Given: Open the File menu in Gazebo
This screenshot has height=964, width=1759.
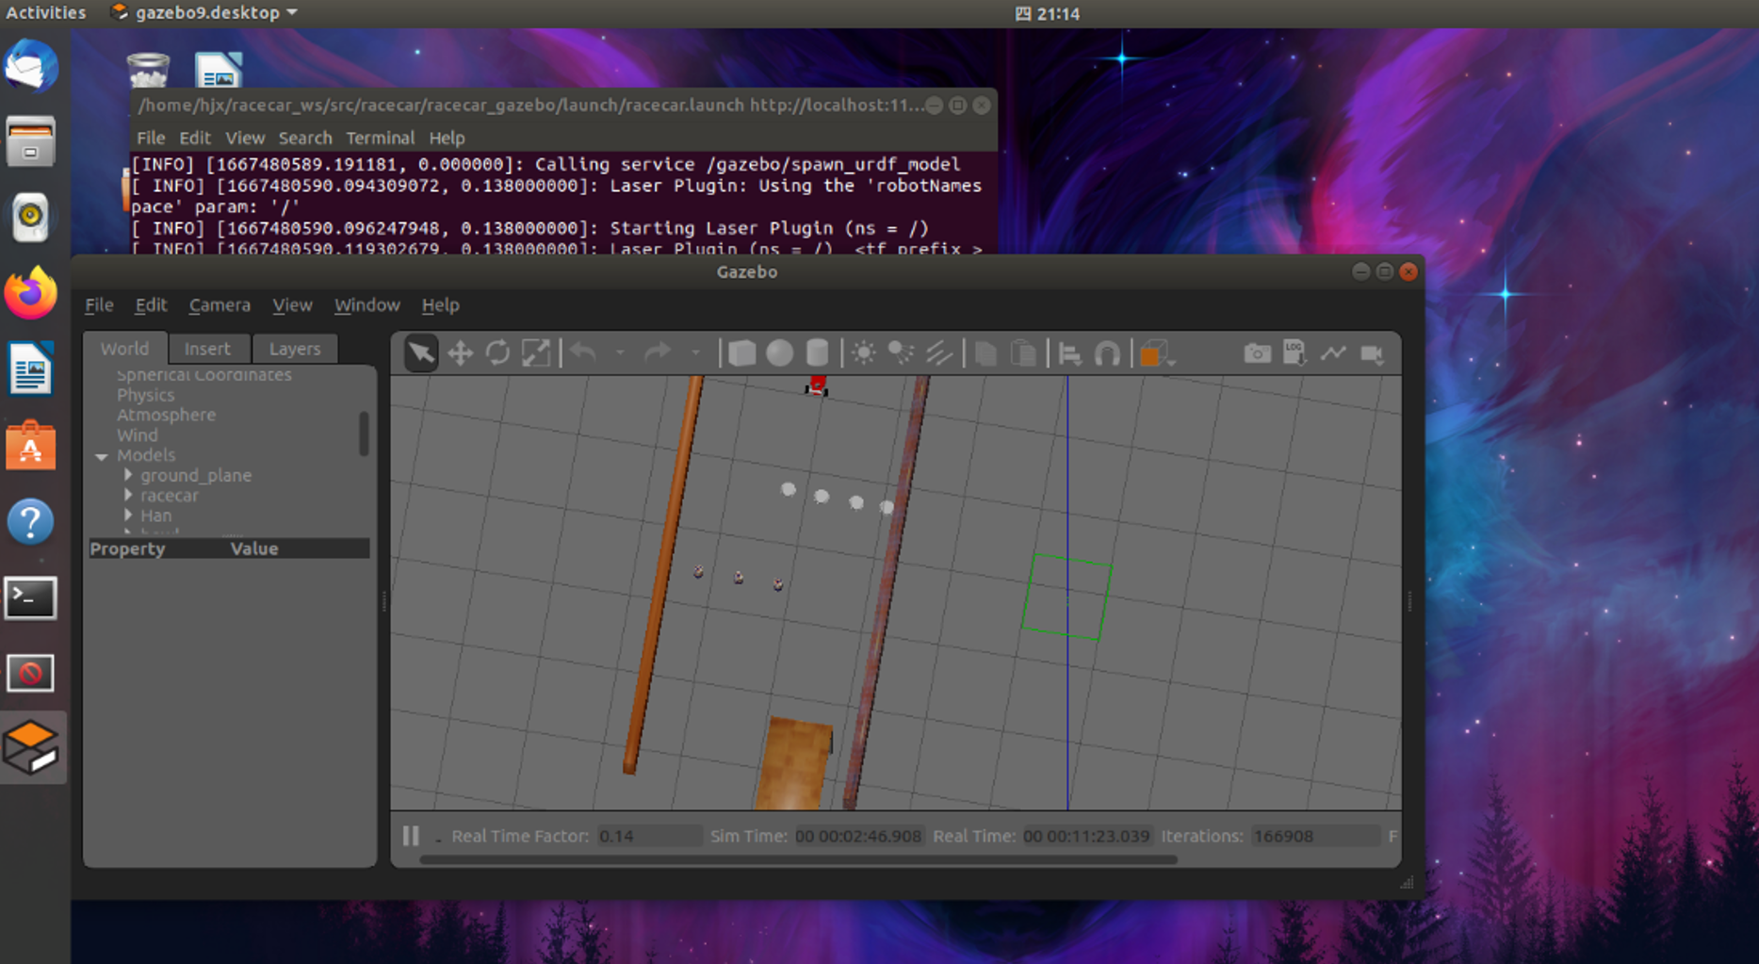Looking at the screenshot, I should [99, 304].
